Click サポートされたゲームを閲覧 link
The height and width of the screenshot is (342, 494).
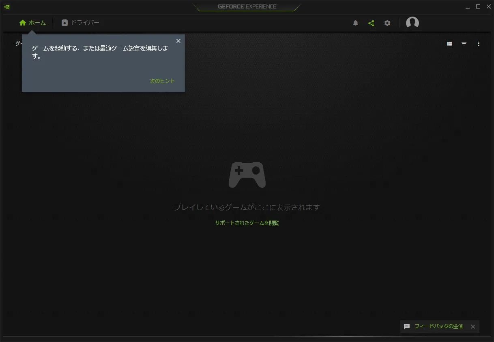pos(247,223)
